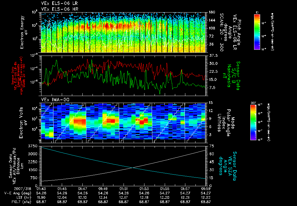Click the 'Electron Energy eV' axis label
Viewport: 297px width, 206px height.
[x=23, y=32]
